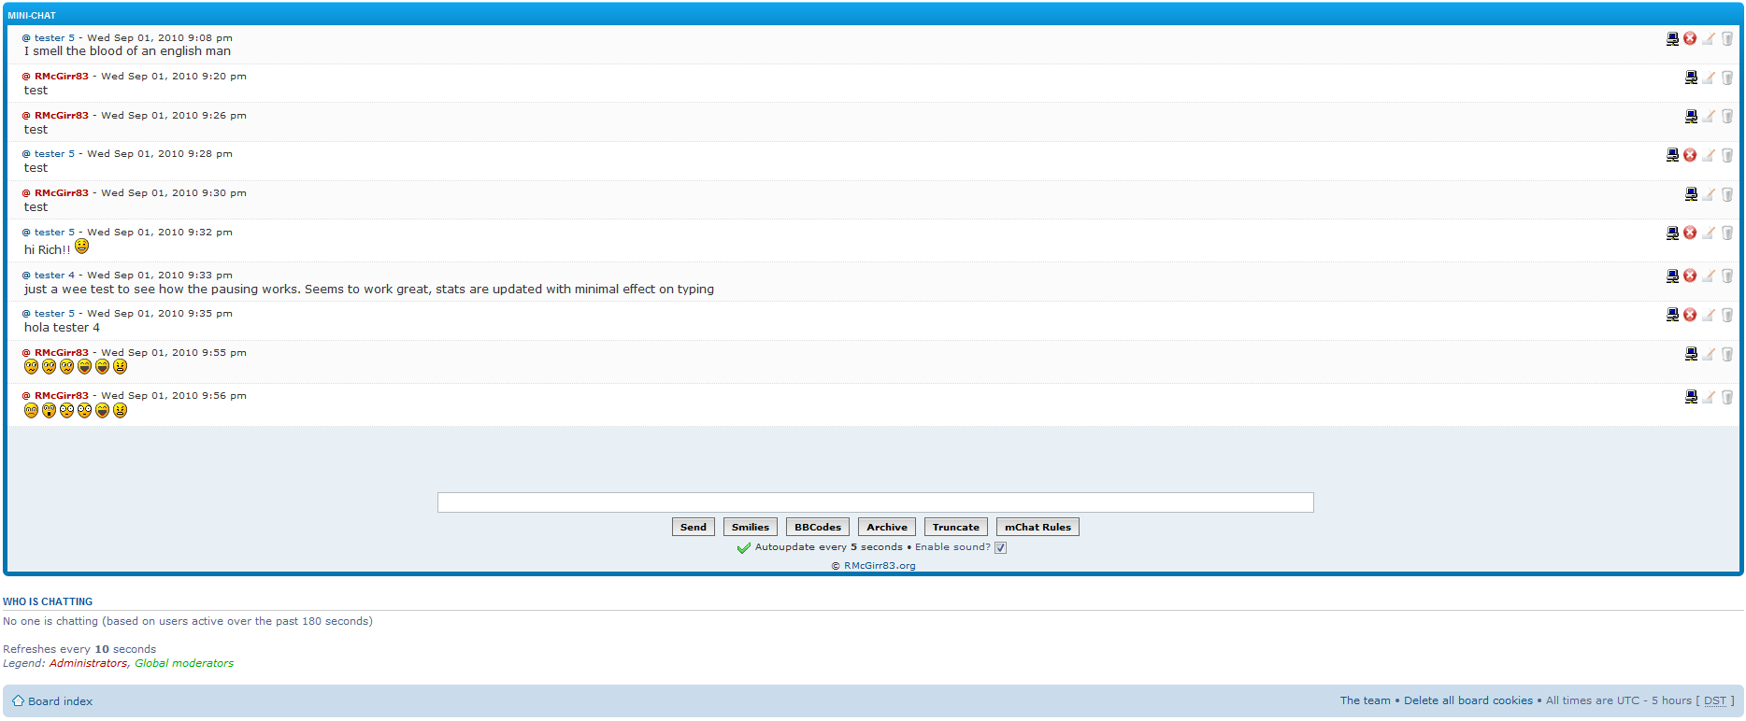Toggle the Enable sound checkbox
Viewport: 1746px width, 721px height.
(1000, 548)
